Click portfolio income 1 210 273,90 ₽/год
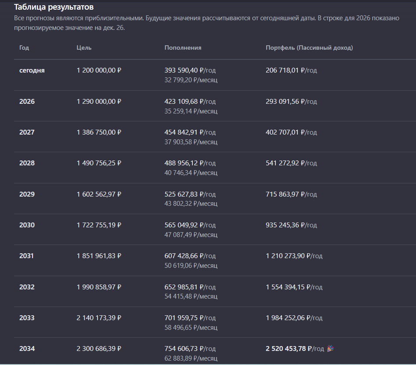416x365 pixels. [294, 256]
